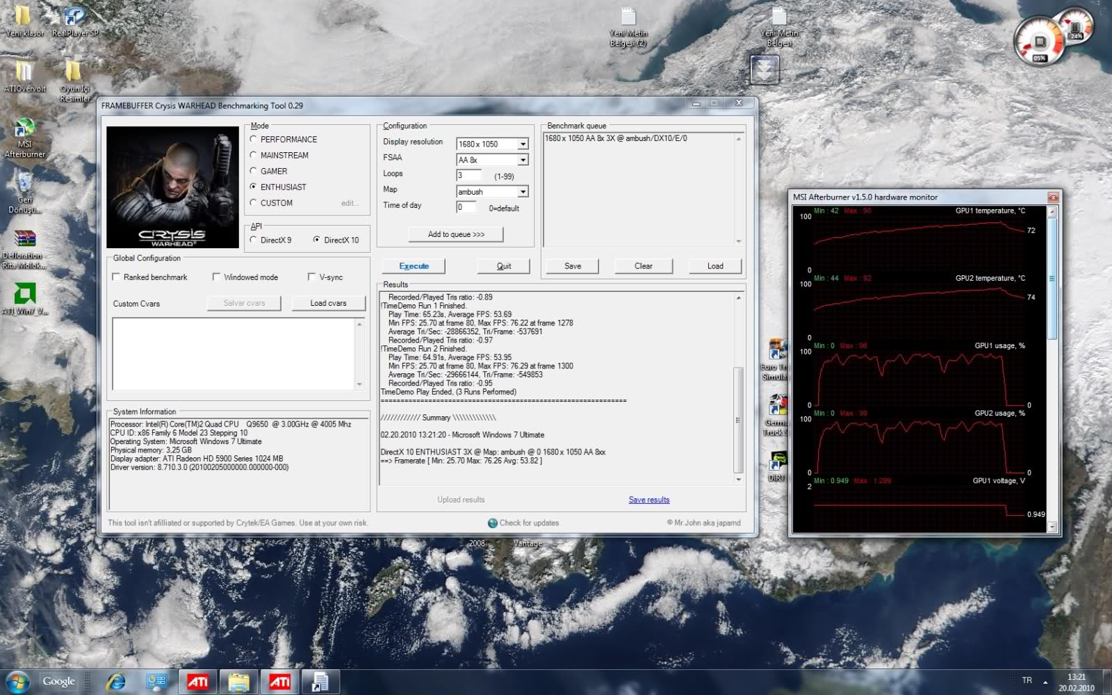Click the Google search box in taskbar
Image resolution: width=1112 pixels, height=695 pixels.
tap(58, 682)
